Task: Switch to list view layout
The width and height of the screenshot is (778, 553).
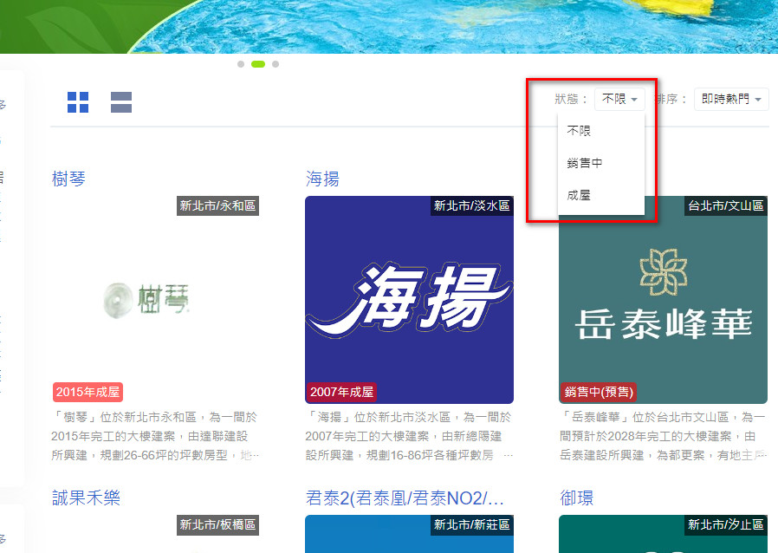Action: click(121, 102)
